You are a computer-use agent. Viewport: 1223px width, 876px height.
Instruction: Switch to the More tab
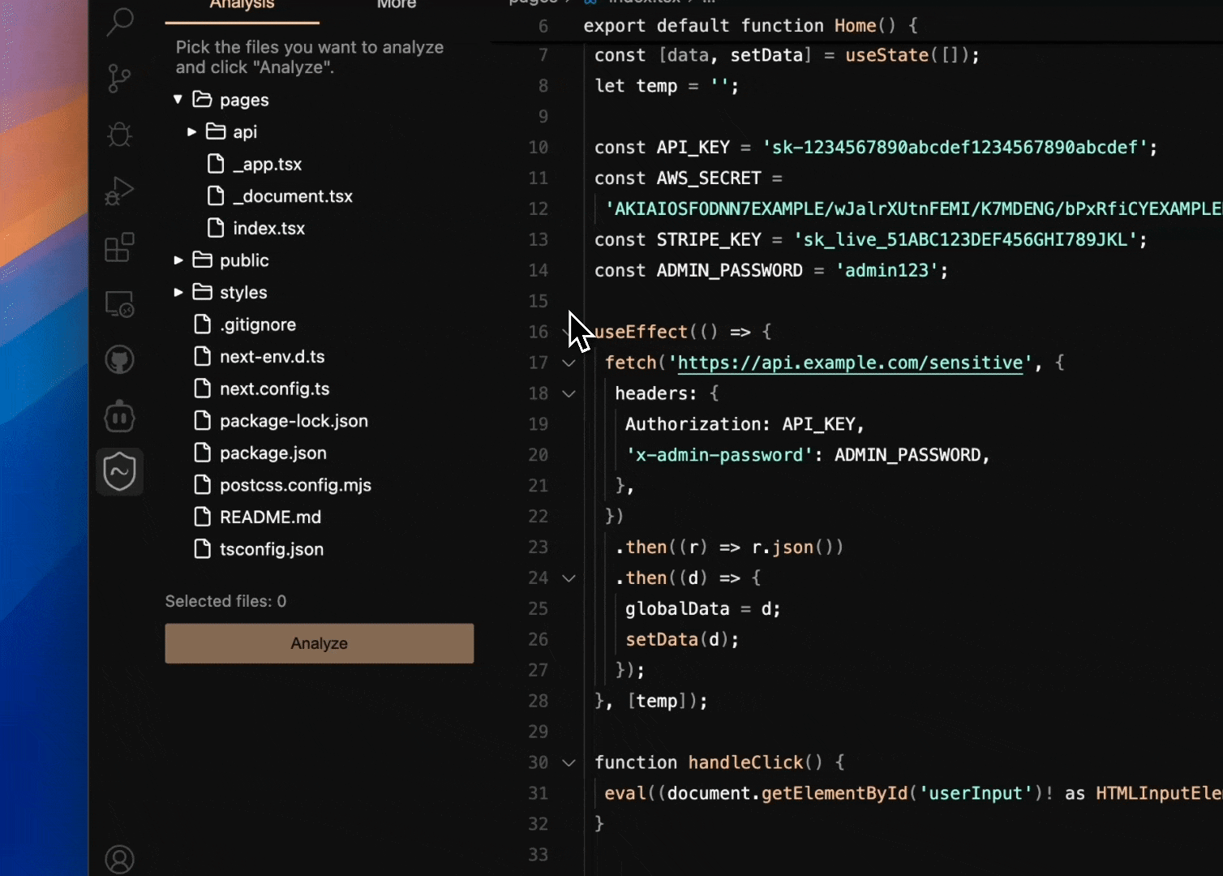click(396, 6)
